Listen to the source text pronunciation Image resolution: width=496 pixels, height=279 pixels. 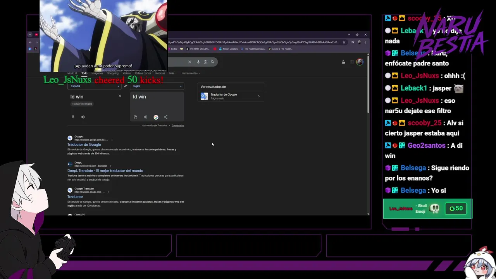[x=83, y=117]
